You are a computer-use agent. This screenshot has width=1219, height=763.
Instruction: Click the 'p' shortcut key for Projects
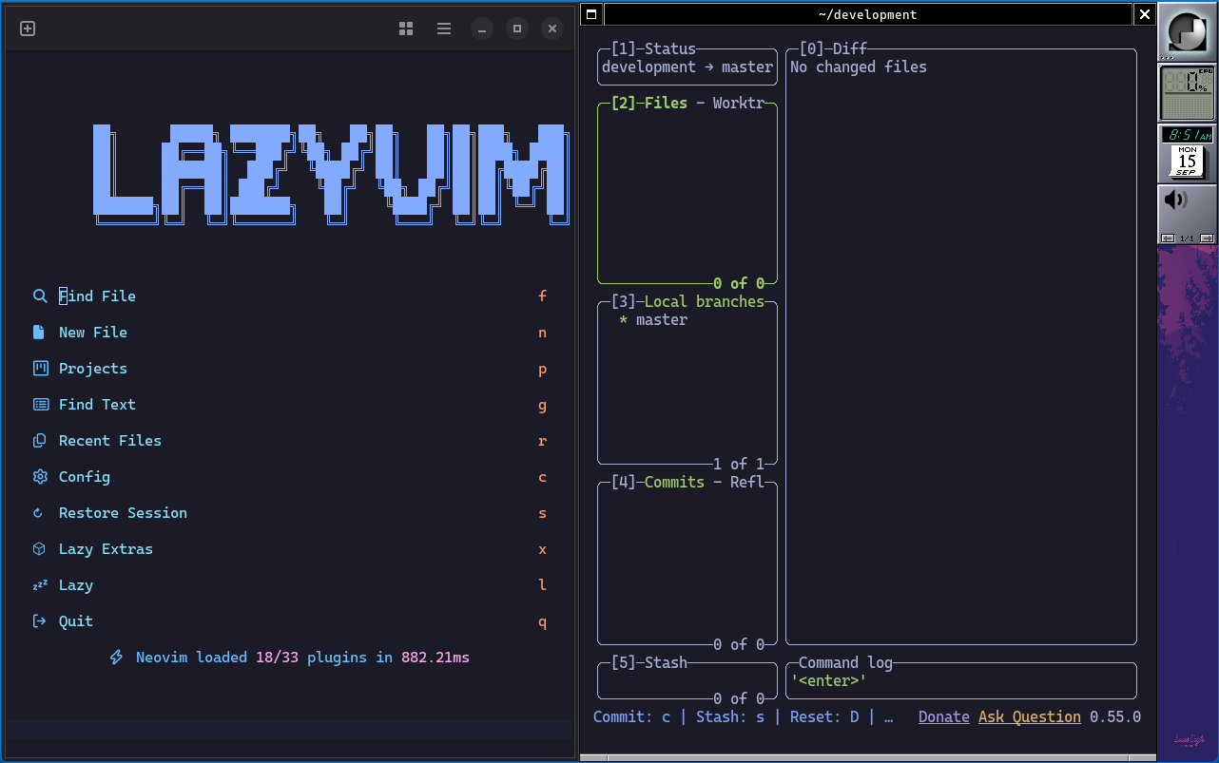[543, 370]
